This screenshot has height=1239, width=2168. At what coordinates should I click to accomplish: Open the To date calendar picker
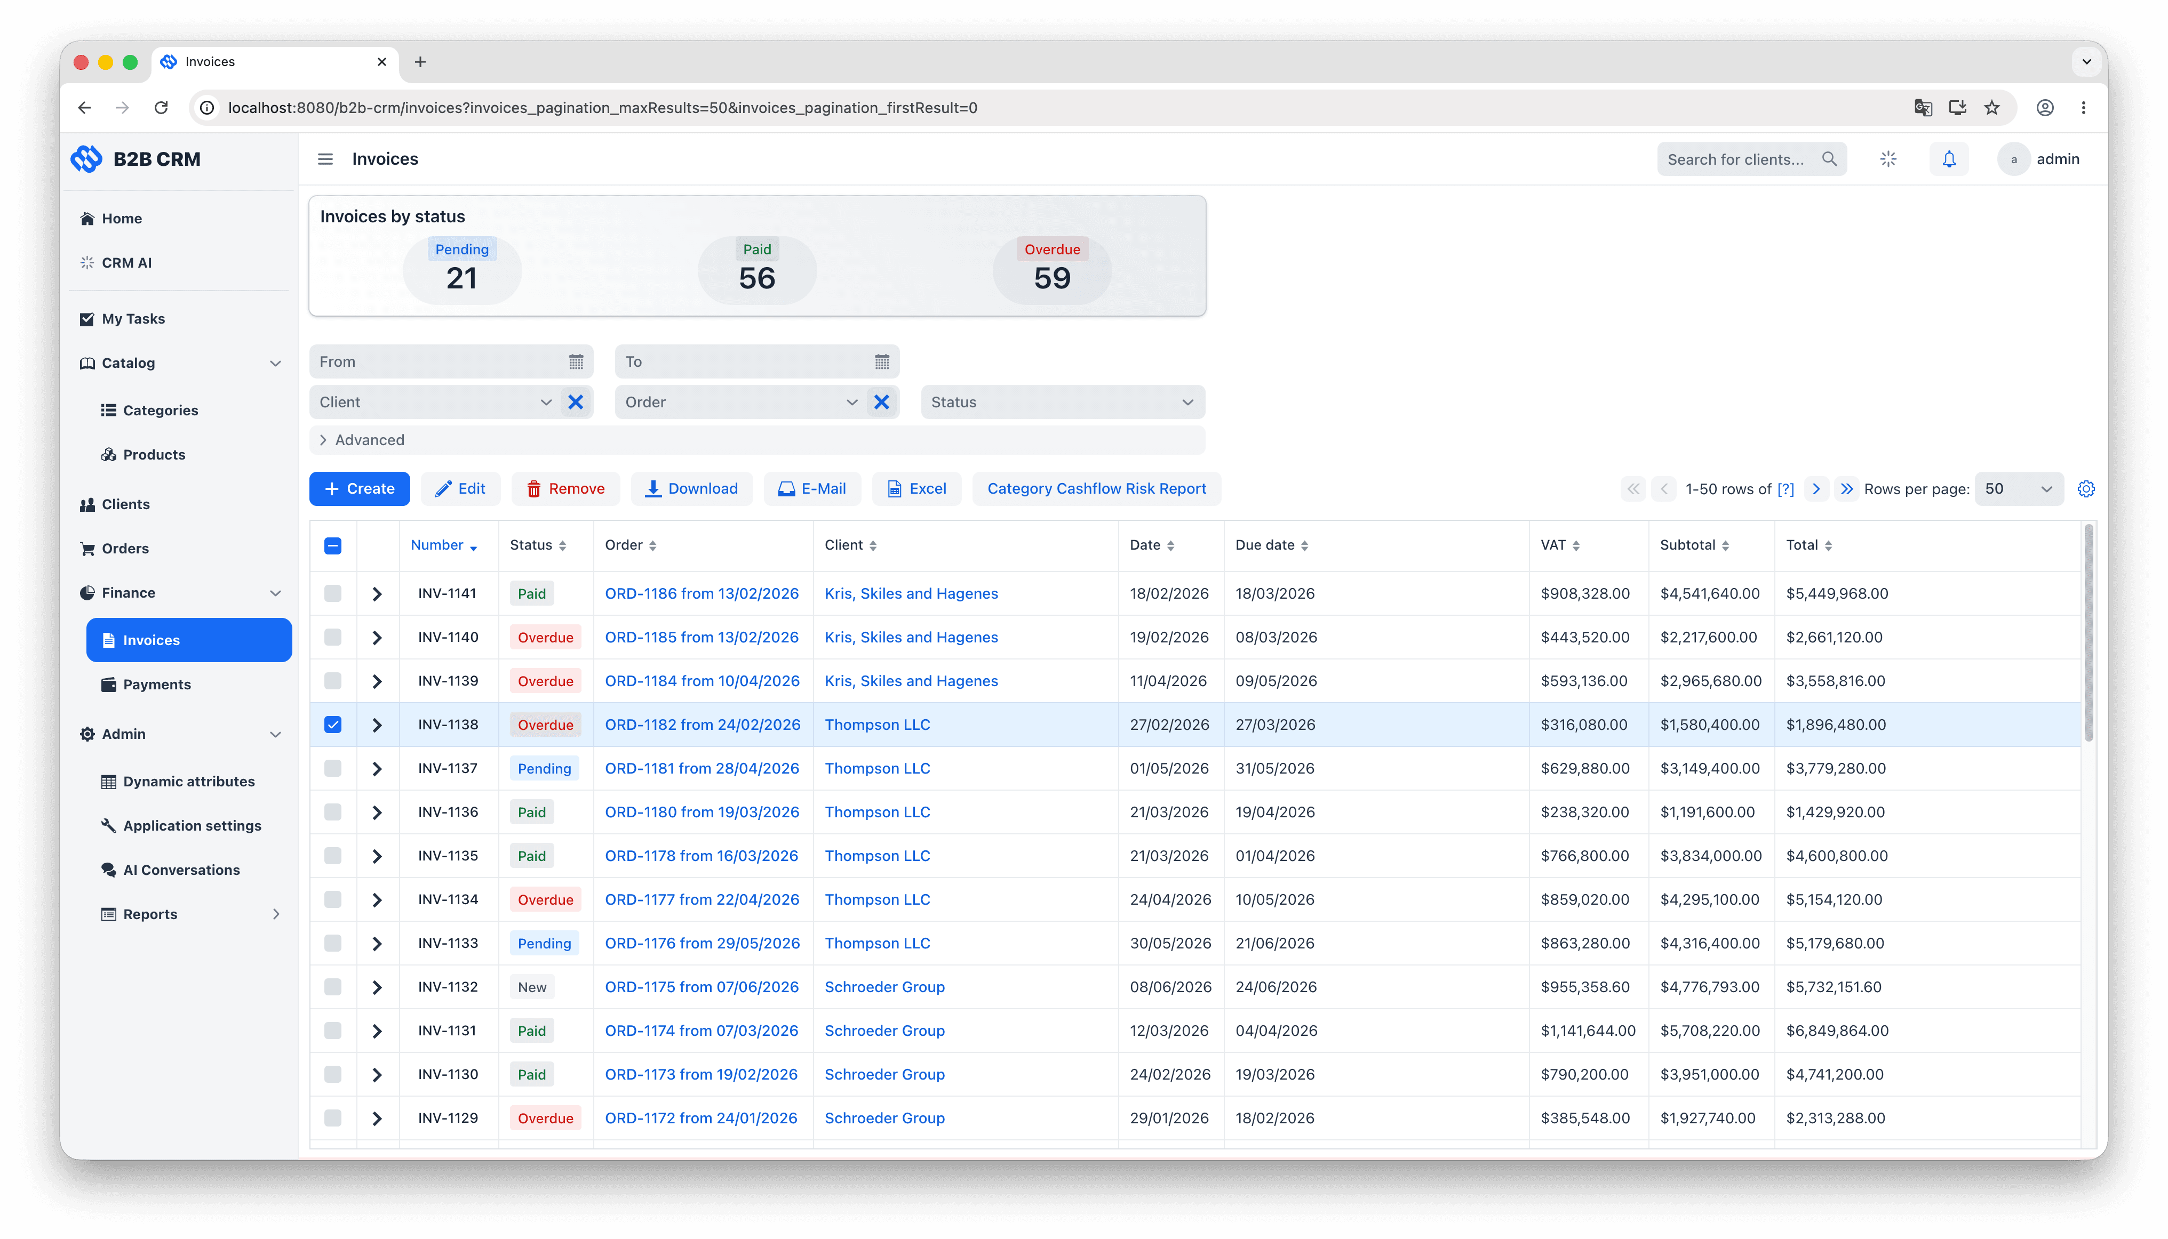tap(881, 361)
